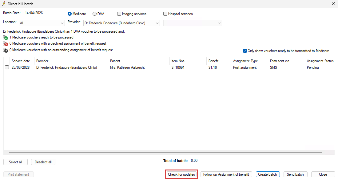
Task: Click the service date 25/03/2026 cell
Action: click(21, 67)
